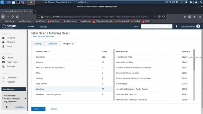
Task: Reload the page in Firefox
Action: tap(13, 16)
